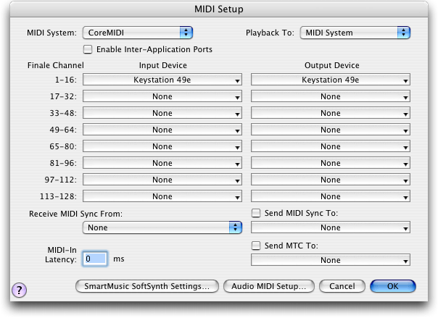Image resolution: width=438 pixels, height=318 pixels.
Task: Tick the Send MTC To checkbox
Action: 256,246
